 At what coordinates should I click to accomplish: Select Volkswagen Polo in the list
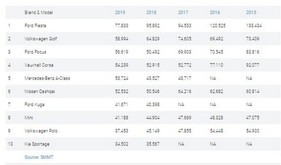(x=41, y=131)
